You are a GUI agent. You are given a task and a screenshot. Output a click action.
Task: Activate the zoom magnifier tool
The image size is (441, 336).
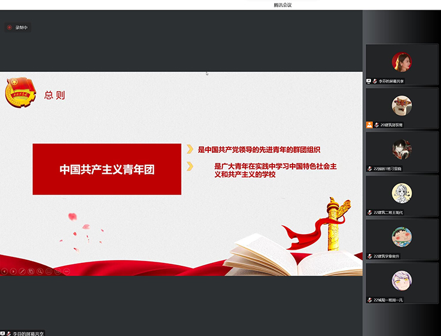[39, 271]
